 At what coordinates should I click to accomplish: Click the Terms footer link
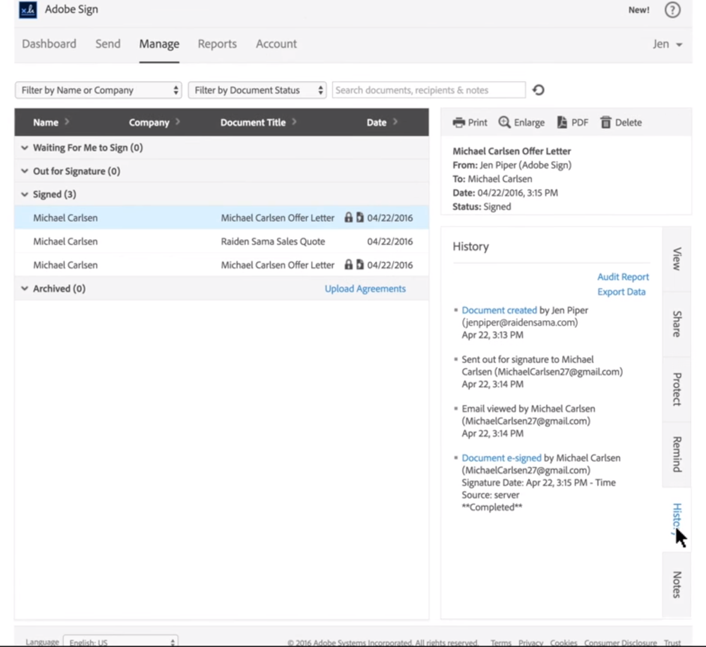pyautogui.click(x=501, y=642)
